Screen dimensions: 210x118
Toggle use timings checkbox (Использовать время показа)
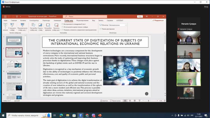click(x=62, y=27)
